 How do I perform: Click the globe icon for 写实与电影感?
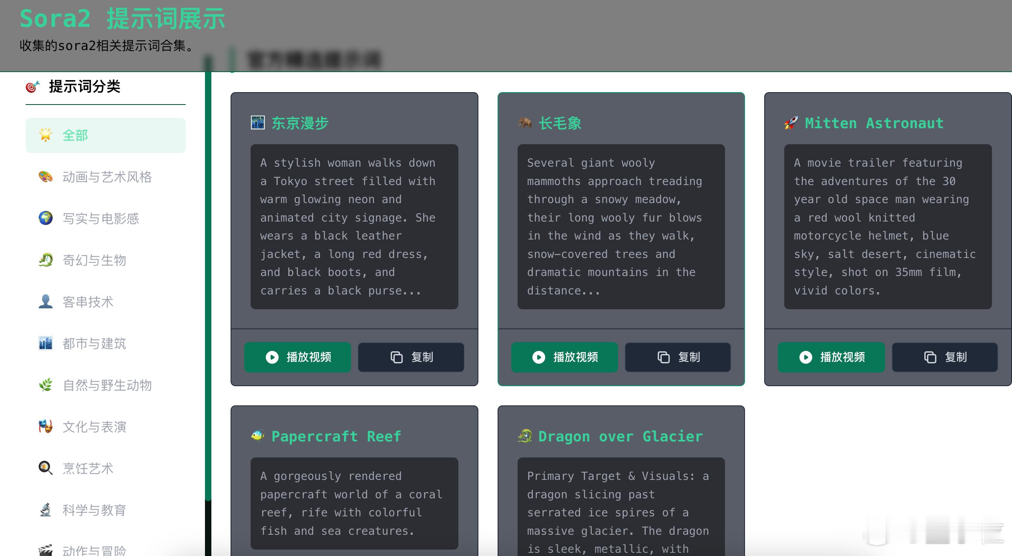click(x=46, y=218)
